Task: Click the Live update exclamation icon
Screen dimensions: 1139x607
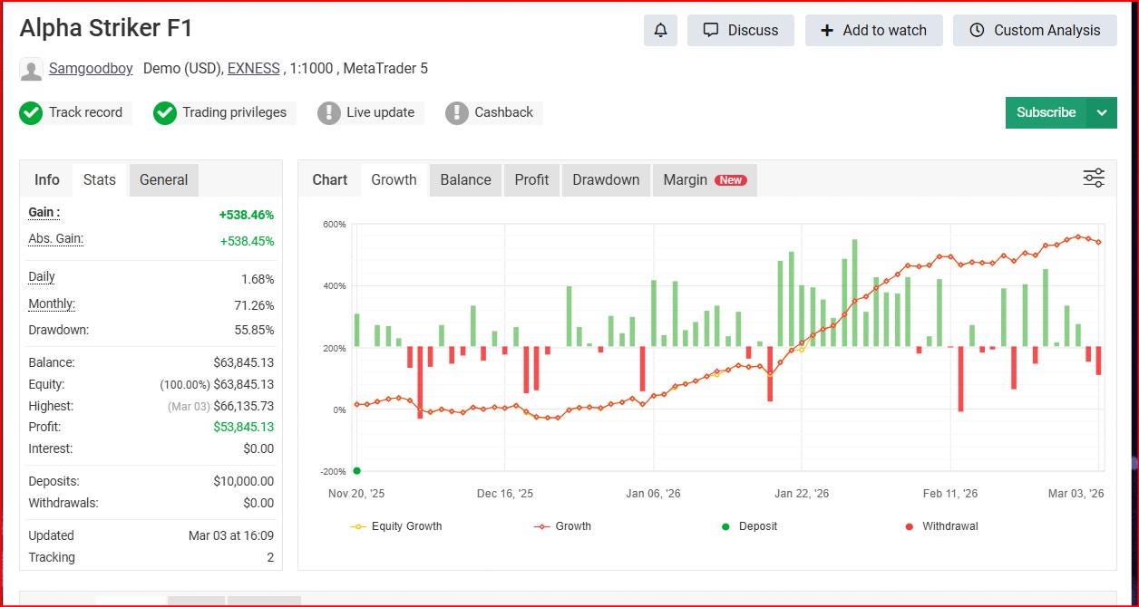Action: pos(329,113)
